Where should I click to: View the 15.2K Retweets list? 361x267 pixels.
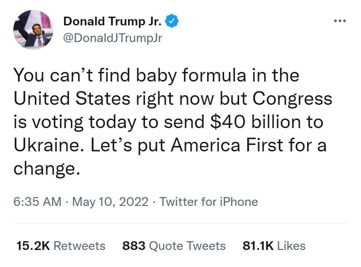click(x=61, y=246)
